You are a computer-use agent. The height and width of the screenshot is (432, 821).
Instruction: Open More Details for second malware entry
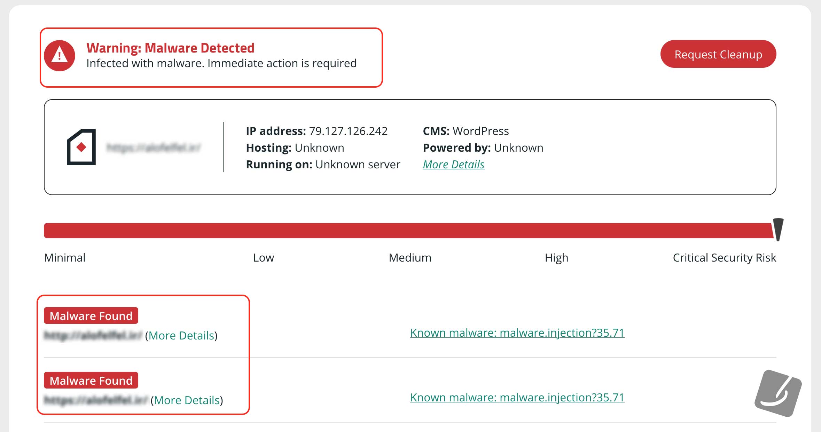click(x=187, y=400)
